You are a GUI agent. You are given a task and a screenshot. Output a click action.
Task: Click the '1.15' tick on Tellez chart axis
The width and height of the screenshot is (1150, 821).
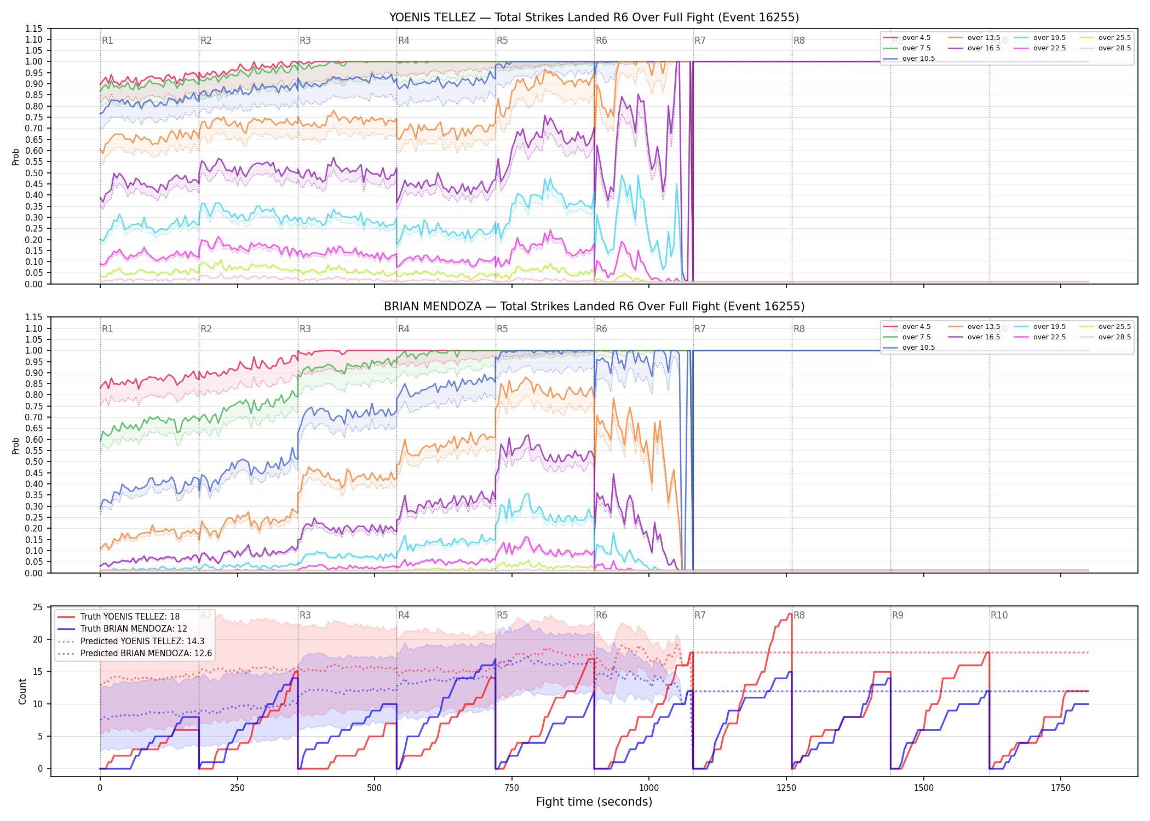[33, 28]
